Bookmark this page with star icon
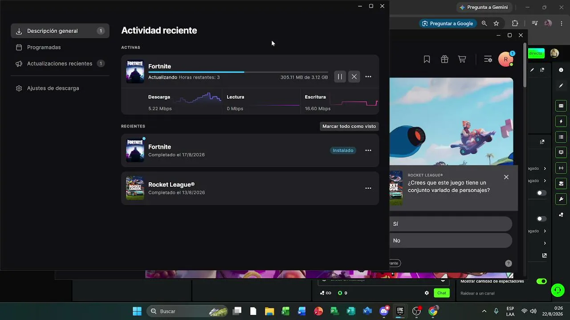This screenshot has width=570, height=320. coord(496,24)
